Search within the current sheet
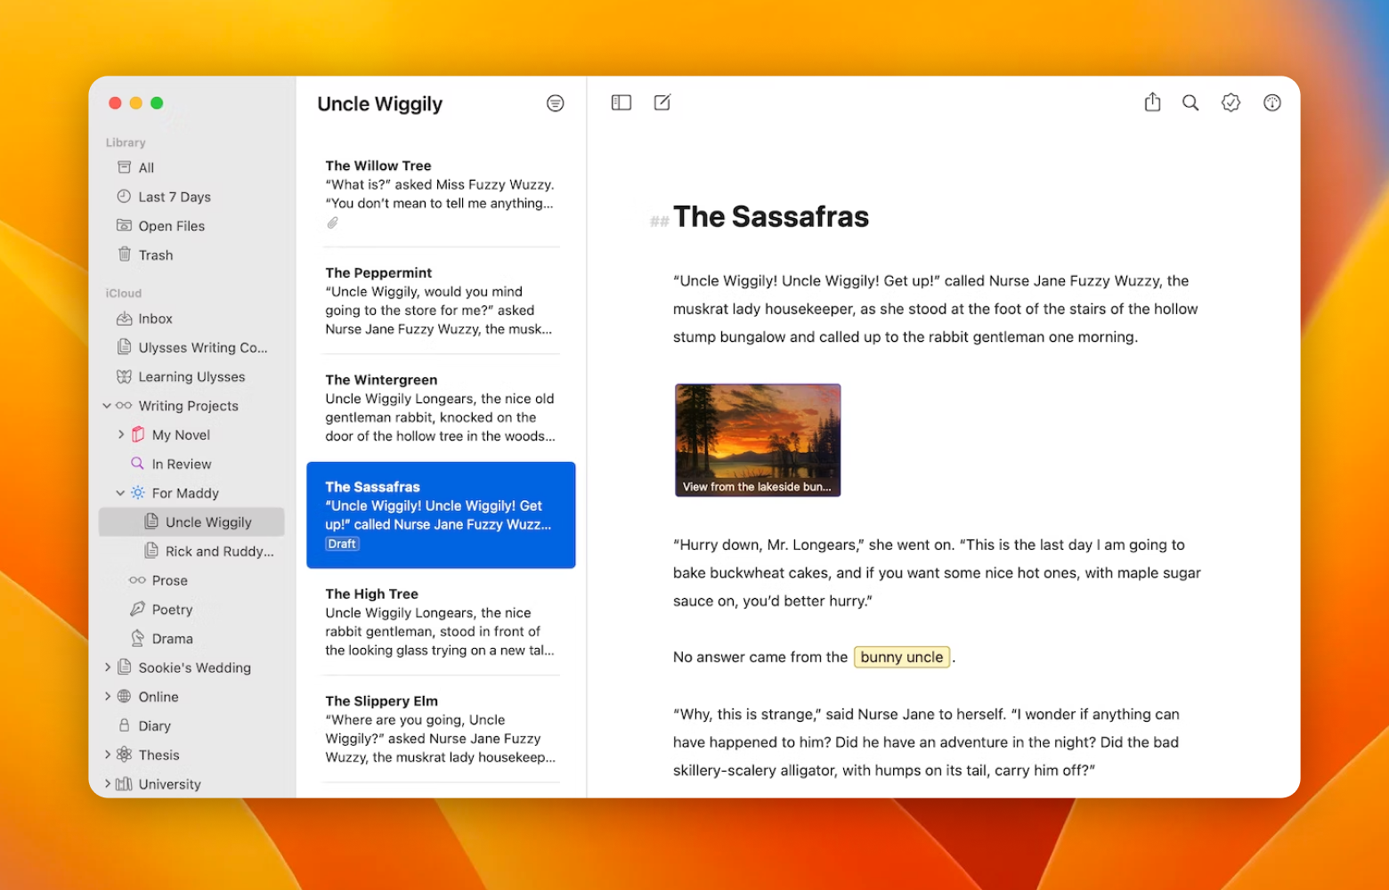Viewport: 1389px width, 890px height. coord(1190,102)
